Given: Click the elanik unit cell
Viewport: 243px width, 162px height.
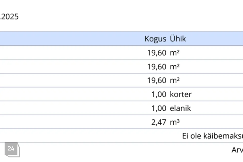Looking at the screenshot, I should [x=180, y=108].
